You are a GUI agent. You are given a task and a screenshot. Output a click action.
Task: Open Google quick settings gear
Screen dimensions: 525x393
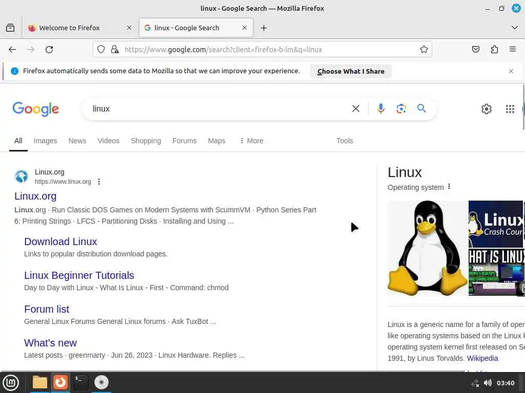coord(486,108)
